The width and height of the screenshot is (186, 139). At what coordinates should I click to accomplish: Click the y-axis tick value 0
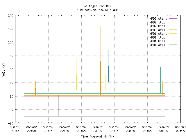click(x=12, y=110)
